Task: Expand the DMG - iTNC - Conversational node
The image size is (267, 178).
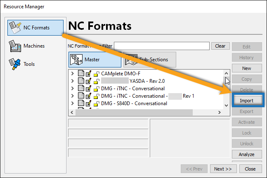Action: 73,89
